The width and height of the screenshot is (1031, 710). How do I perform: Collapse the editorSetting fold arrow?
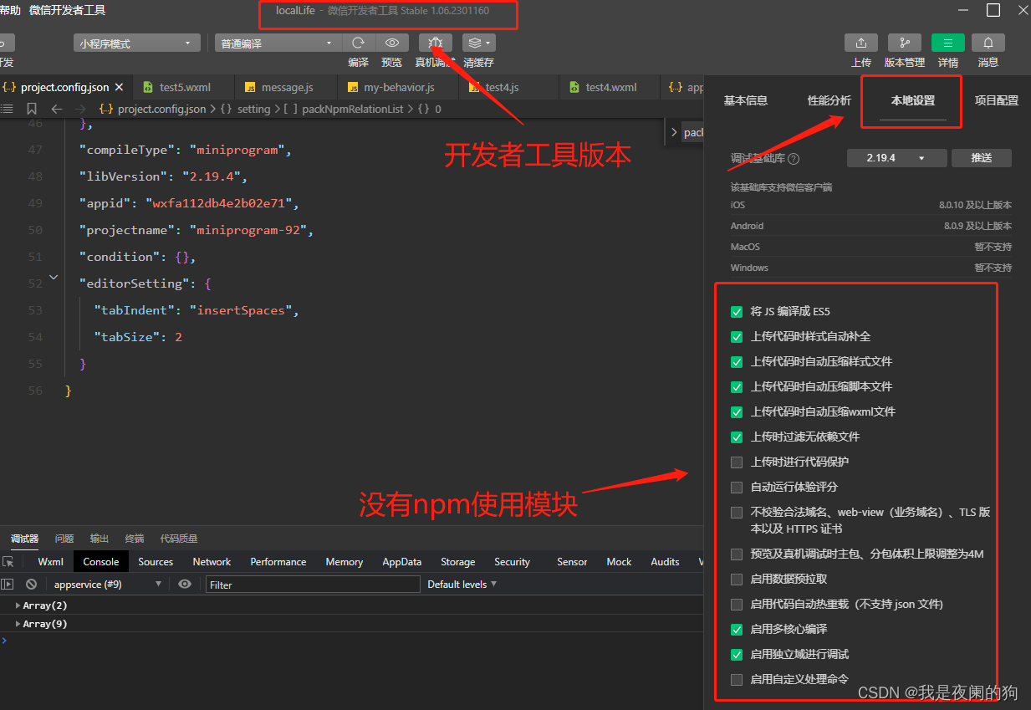[54, 276]
